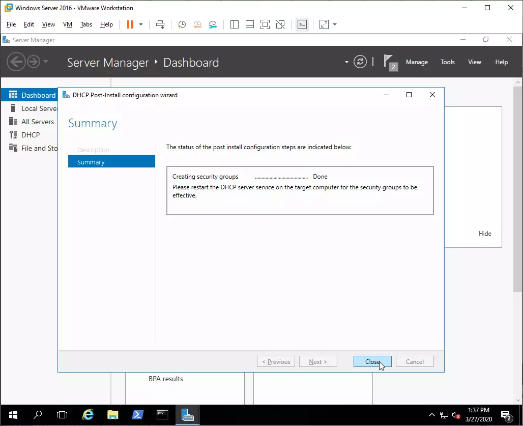This screenshot has height=426, width=523.
Task: Enter full screen mode
Action: [265, 24]
